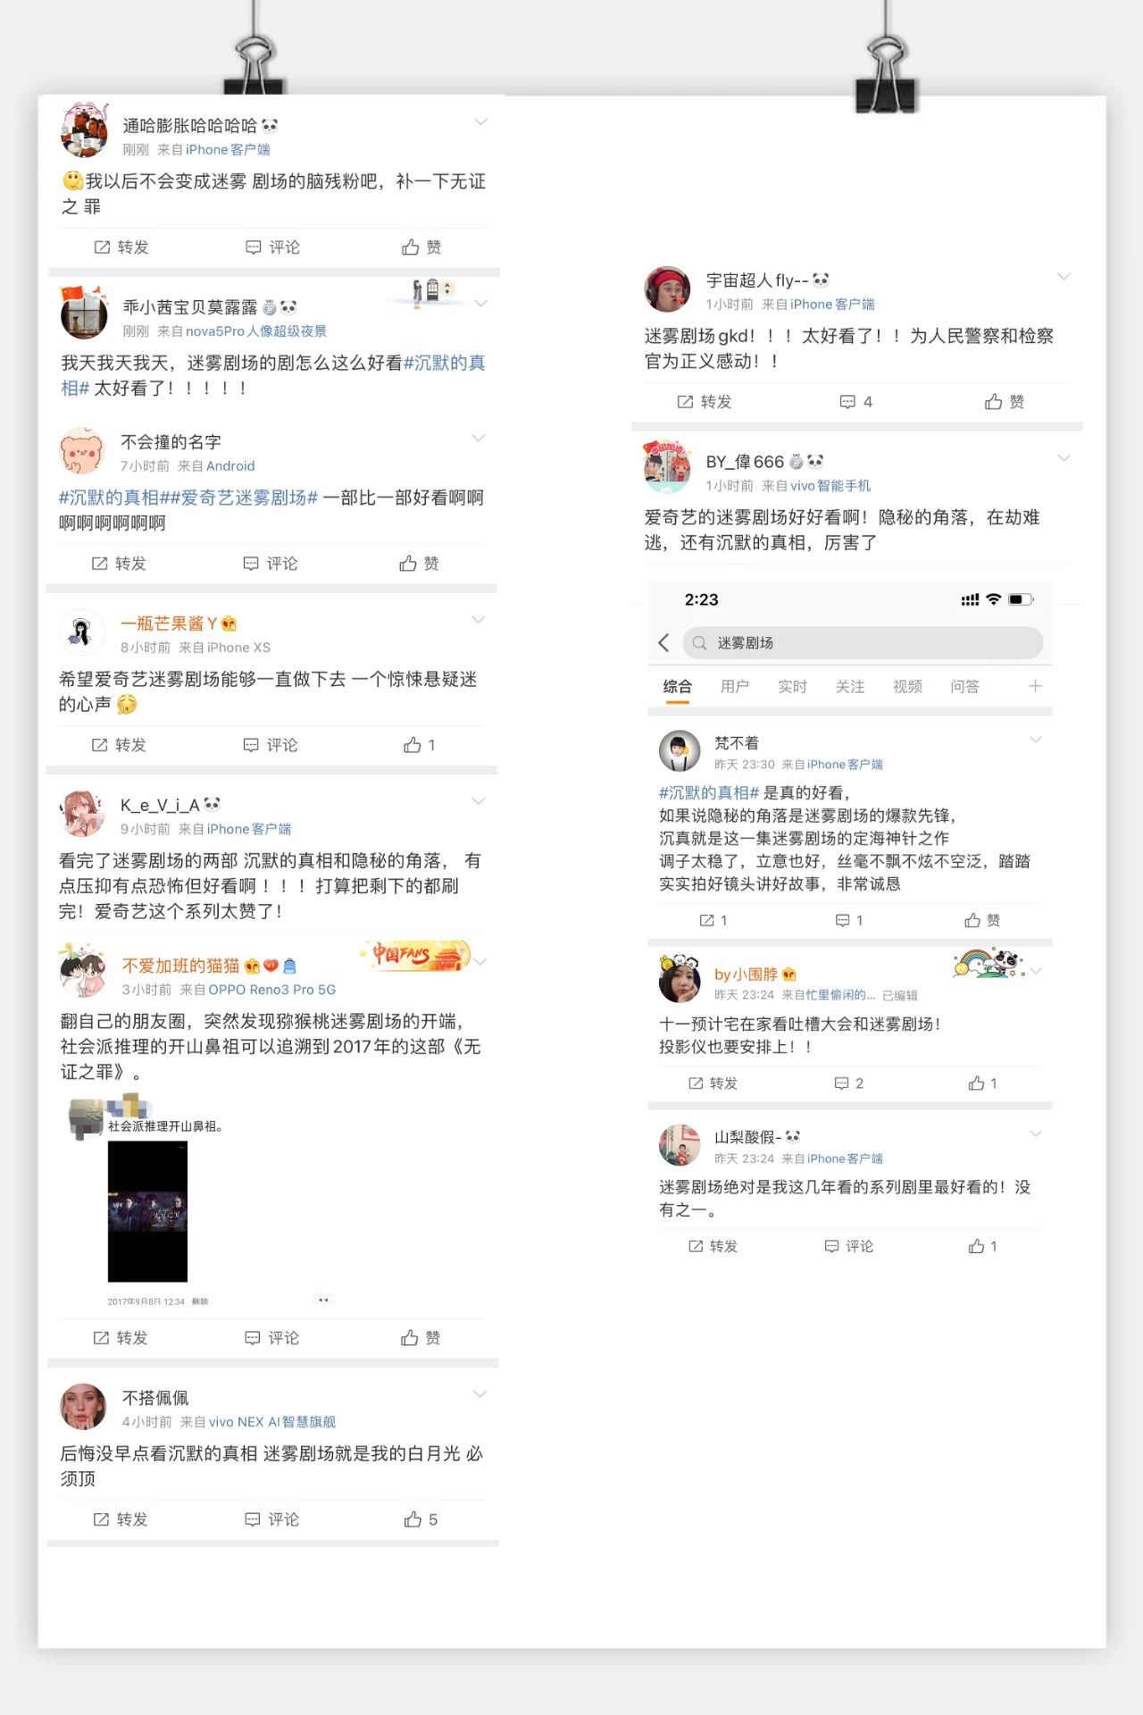Switch to the 视频 tab
Viewport: 1143px width, 1715px height.
coord(907,686)
